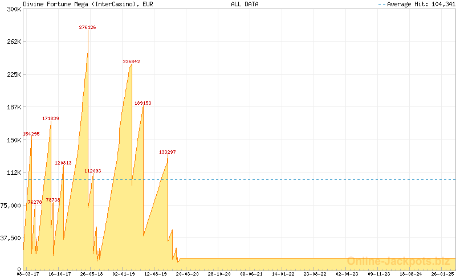Click the 37,500 y-axis label

(x=11, y=238)
